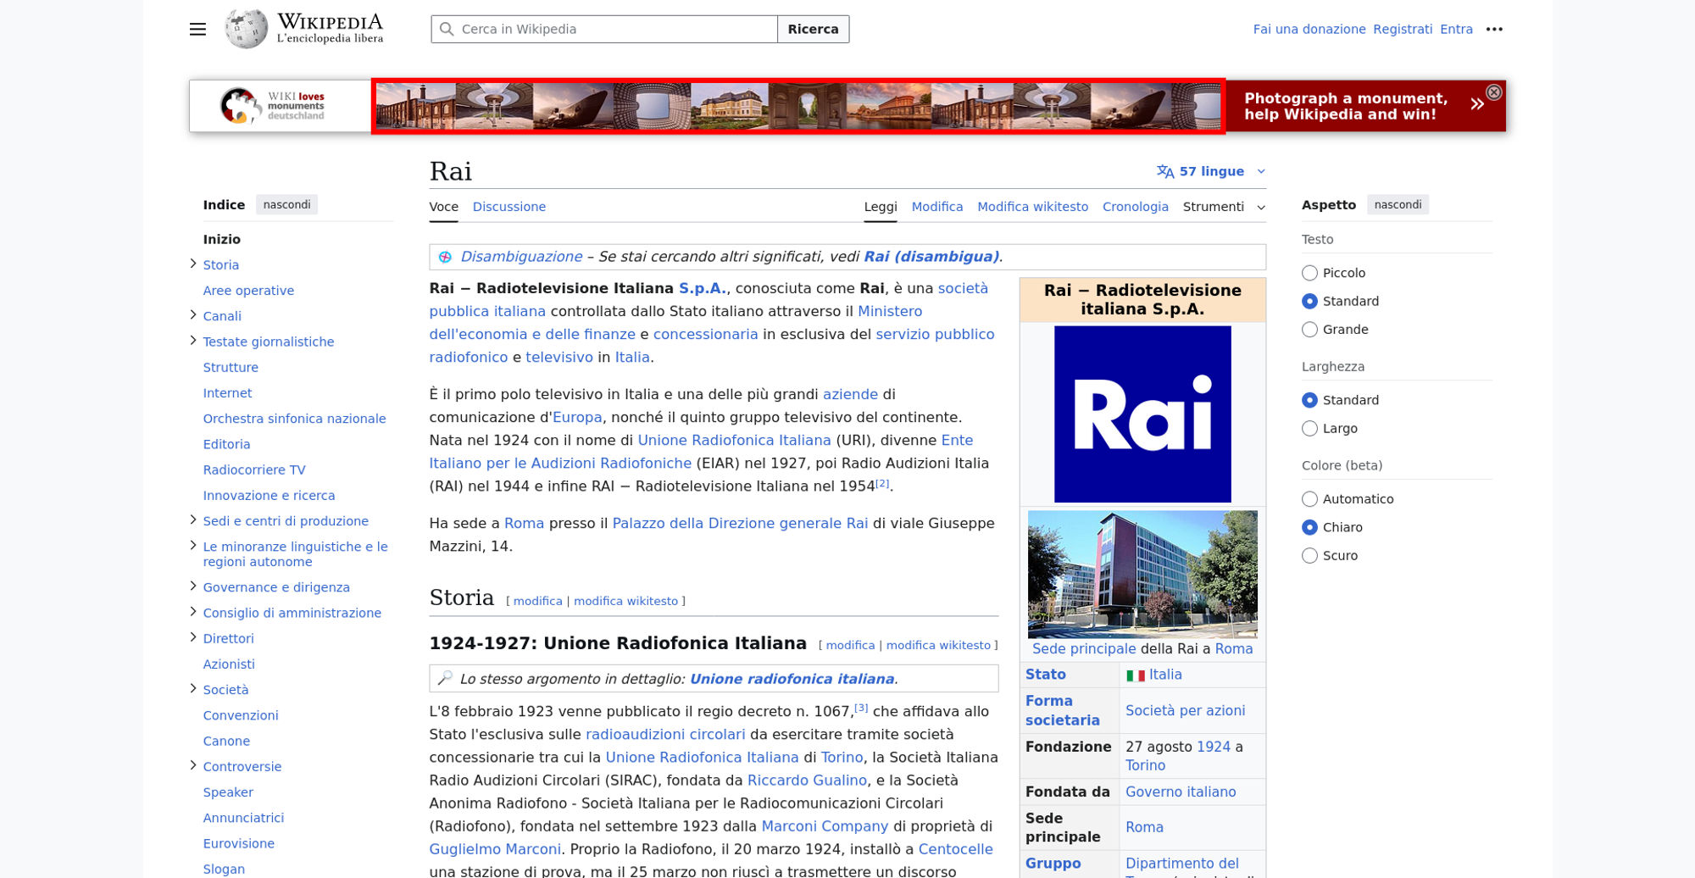This screenshot has width=1695, height=878.
Task: Close the Wiki Loves Monuments banner
Action: click(1494, 92)
